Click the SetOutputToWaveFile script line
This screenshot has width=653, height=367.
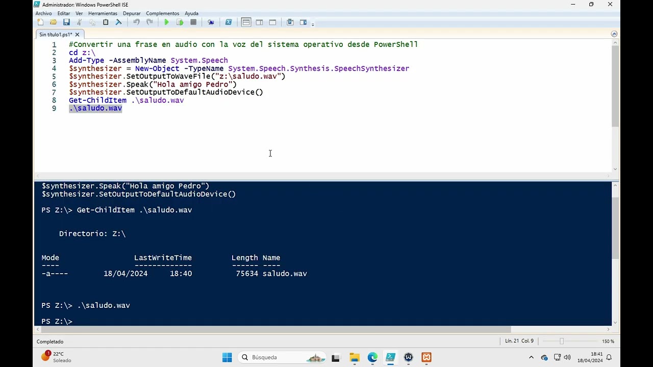(x=177, y=76)
